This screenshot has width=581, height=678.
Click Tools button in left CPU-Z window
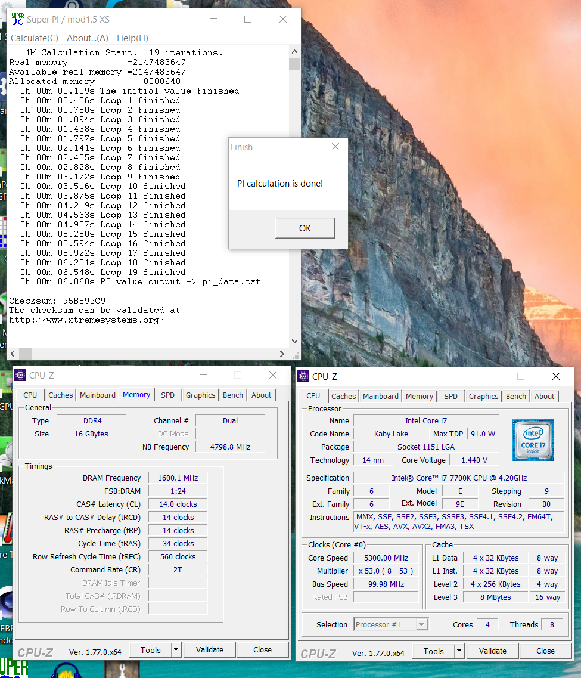(x=150, y=650)
